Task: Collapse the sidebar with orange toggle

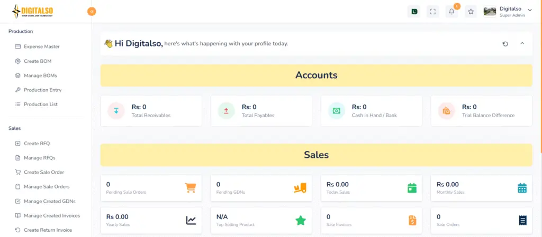Action: pos(92,11)
